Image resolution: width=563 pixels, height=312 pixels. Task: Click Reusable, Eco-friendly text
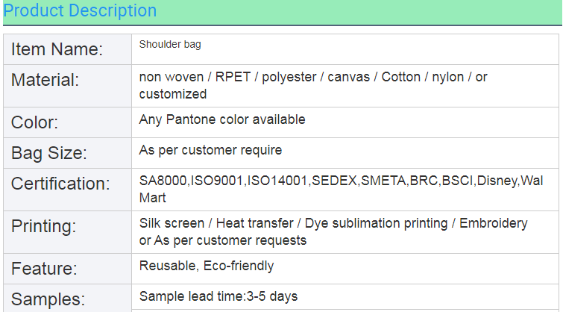(x=207, y=266)
